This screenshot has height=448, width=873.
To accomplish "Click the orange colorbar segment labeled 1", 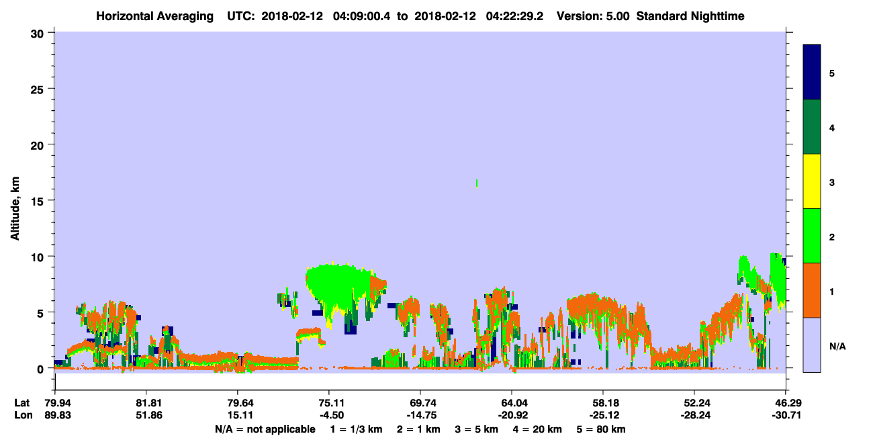I will pos(812,290).
